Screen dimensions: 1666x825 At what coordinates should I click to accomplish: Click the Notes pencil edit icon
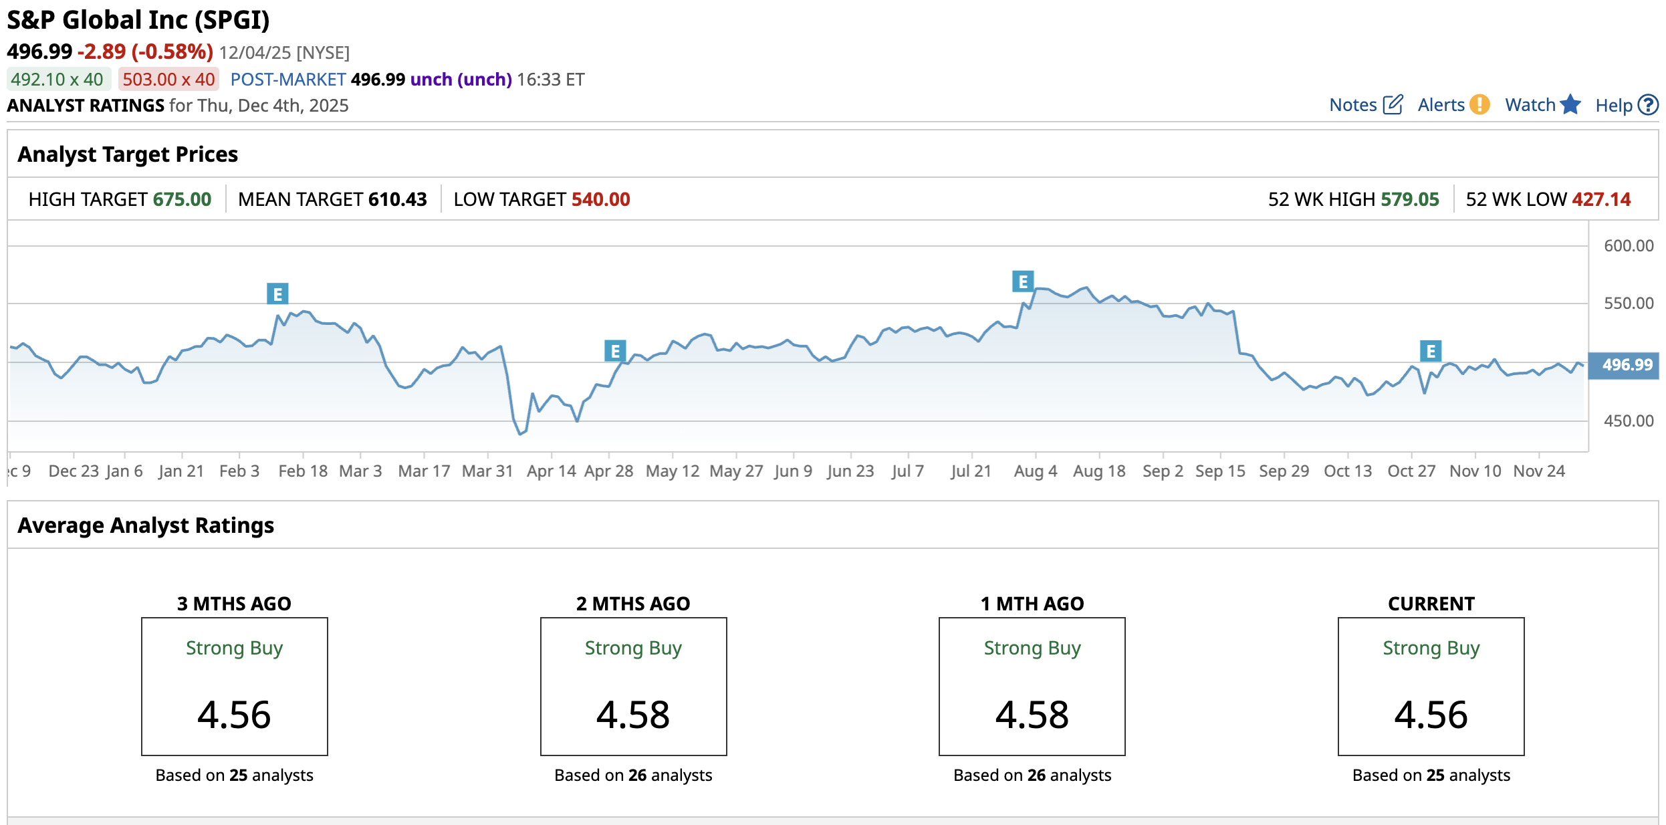click(x=1393, y=105)
